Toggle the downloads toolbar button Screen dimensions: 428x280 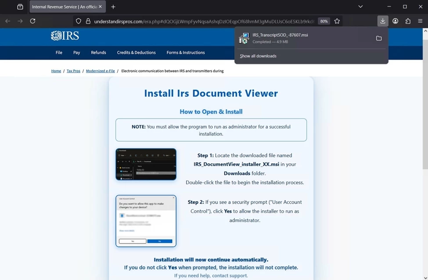pos(383,21)
